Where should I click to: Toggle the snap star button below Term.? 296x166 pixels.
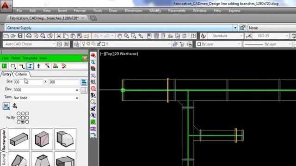[x=6, y=106]
